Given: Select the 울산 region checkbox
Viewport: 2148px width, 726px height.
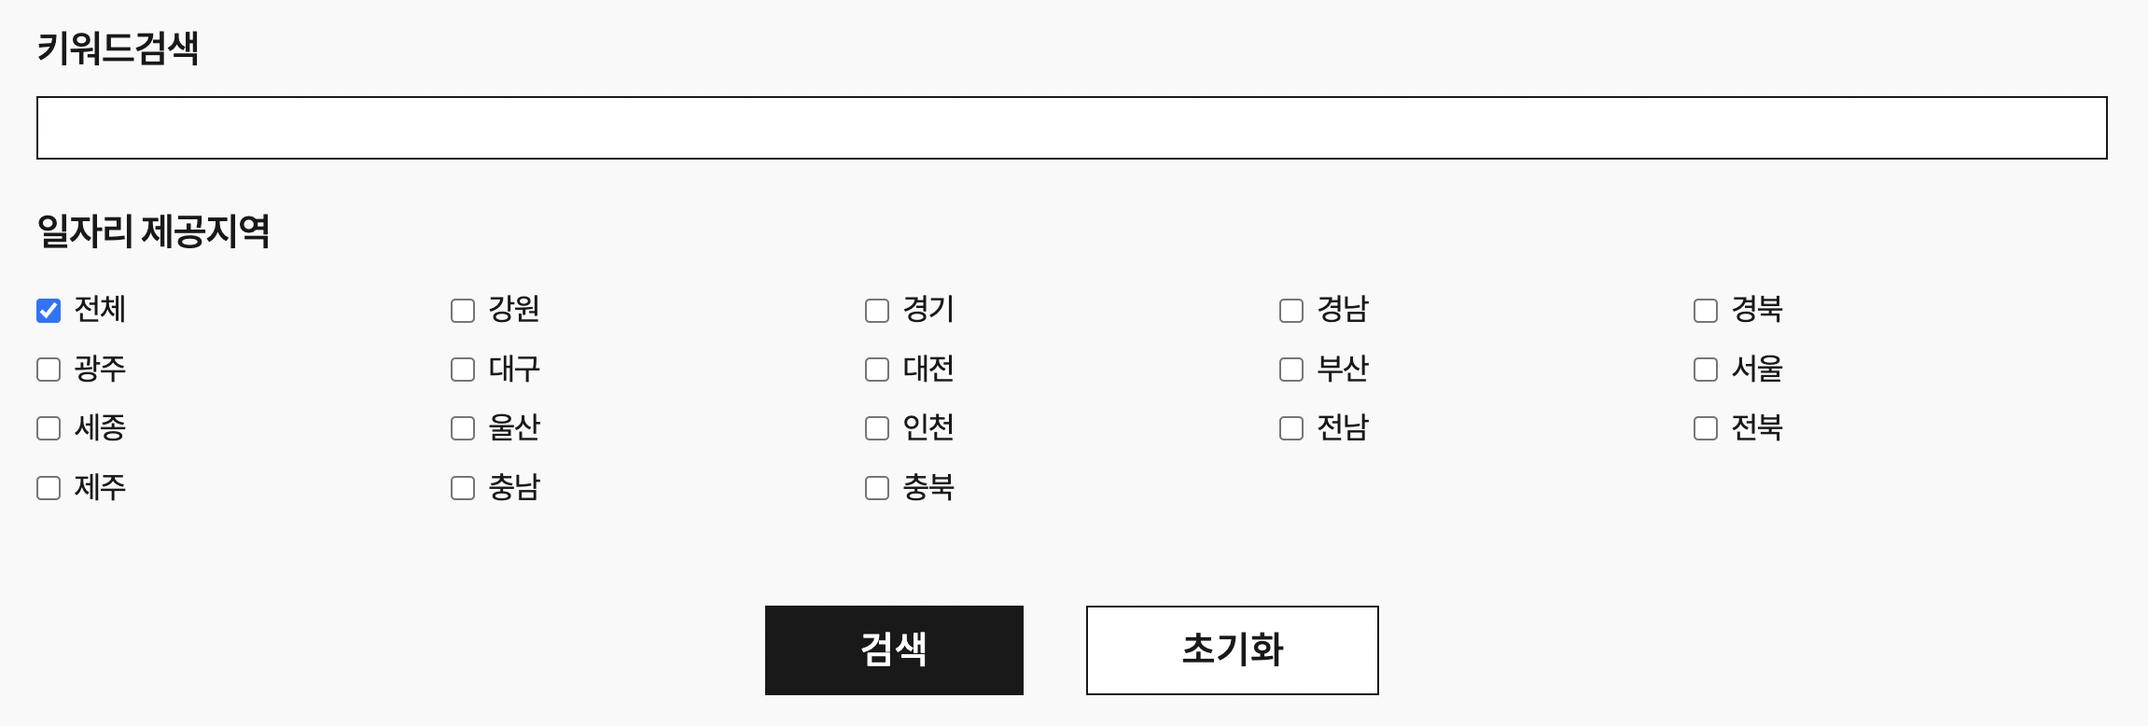Looking at the screenshot, I should 461,428.
